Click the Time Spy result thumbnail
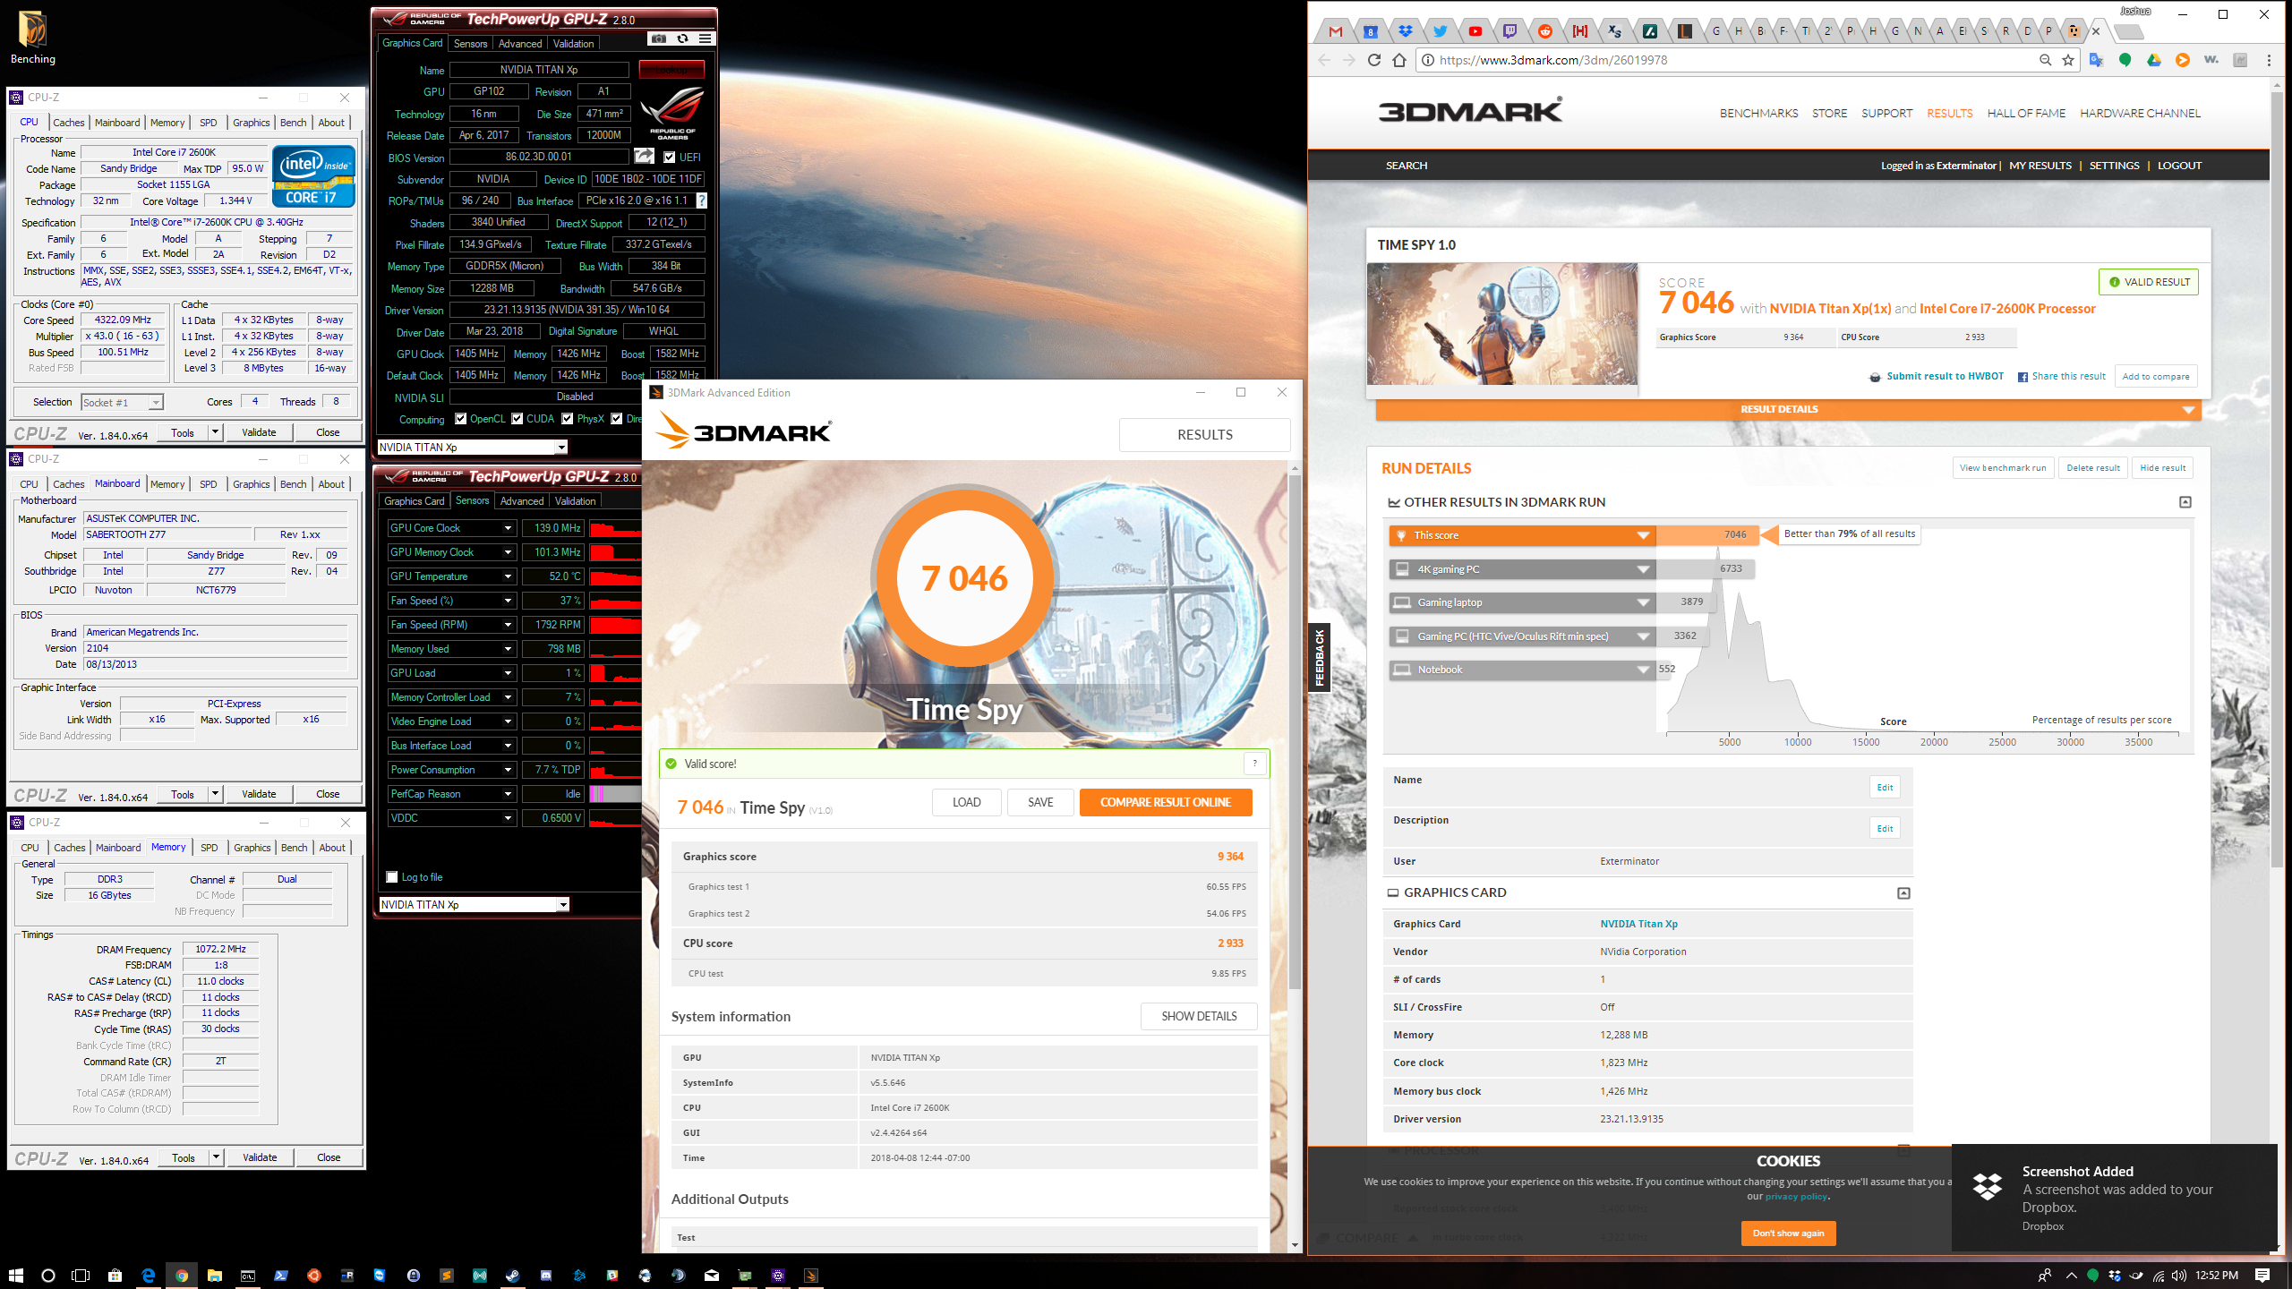 [1503, 324]
